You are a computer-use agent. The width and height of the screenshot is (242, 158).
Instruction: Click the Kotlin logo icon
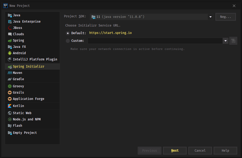pyautogui.click(x=10, y=106)
